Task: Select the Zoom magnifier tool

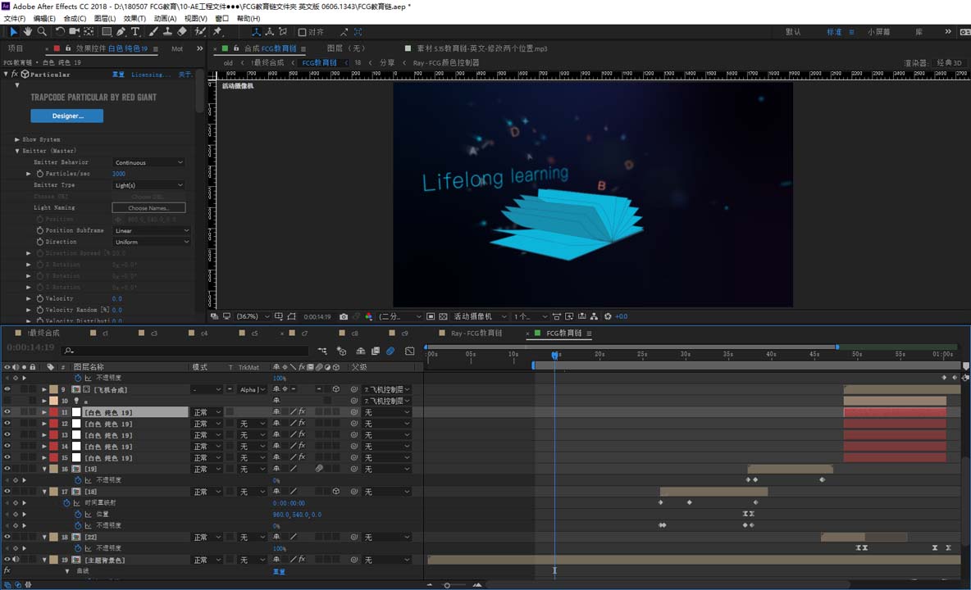Action: pyautogui.click(x=42, y=32)
